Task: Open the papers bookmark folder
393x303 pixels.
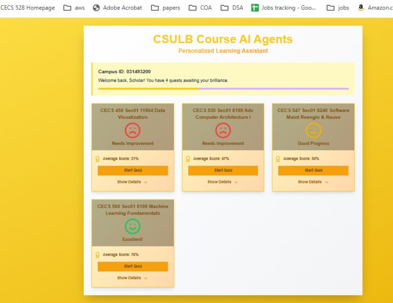Action: (165, 8)
